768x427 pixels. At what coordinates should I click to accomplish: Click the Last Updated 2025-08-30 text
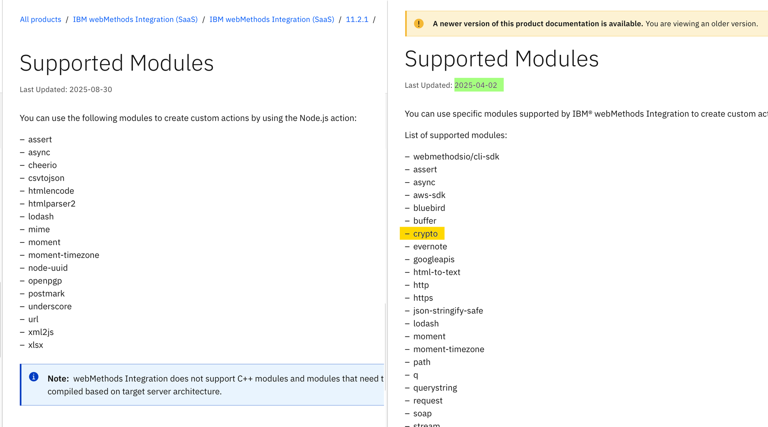[66, 89]
